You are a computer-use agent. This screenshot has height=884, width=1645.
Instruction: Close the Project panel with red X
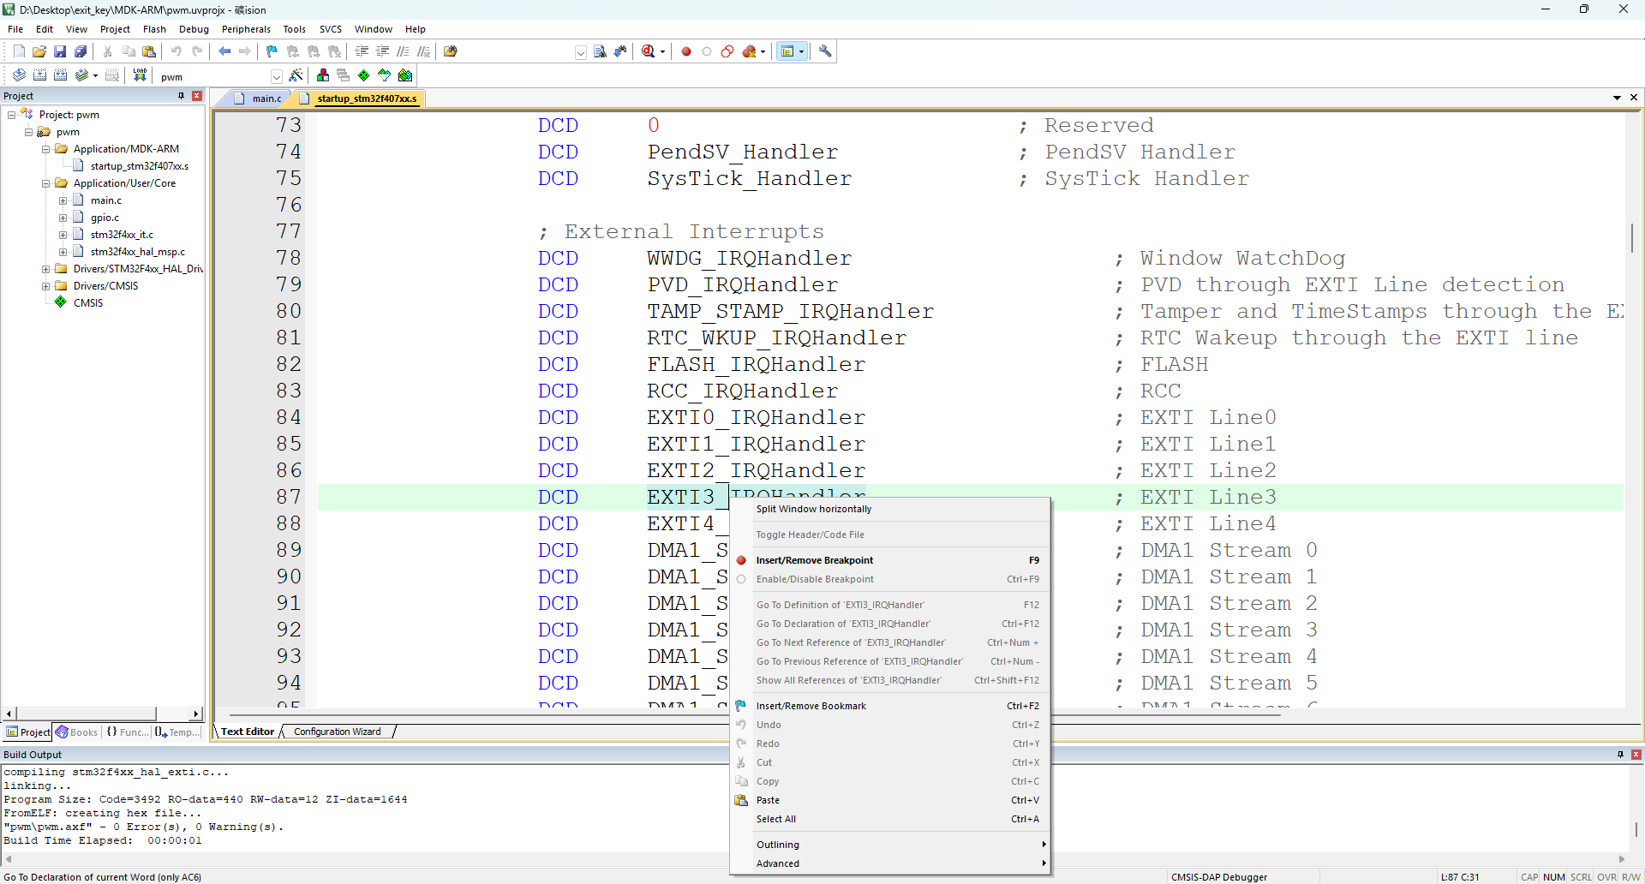pyautogui.click(x=197, y=96)
